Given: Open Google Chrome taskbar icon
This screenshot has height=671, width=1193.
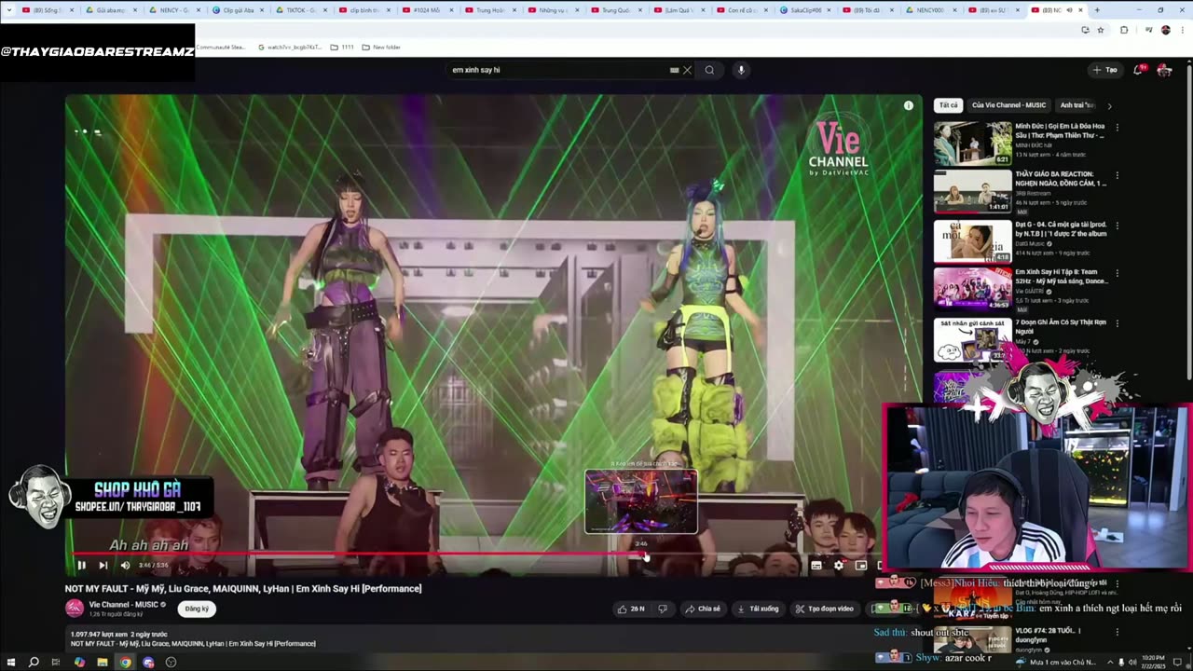Looking at the screenshot, I should click(x=125, y=663).
